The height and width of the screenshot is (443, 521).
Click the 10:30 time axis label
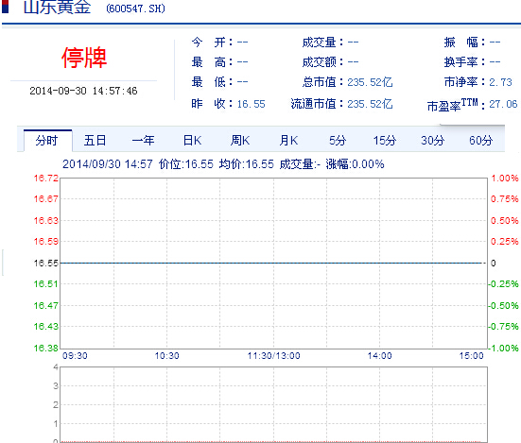click(x=166, y=356)
